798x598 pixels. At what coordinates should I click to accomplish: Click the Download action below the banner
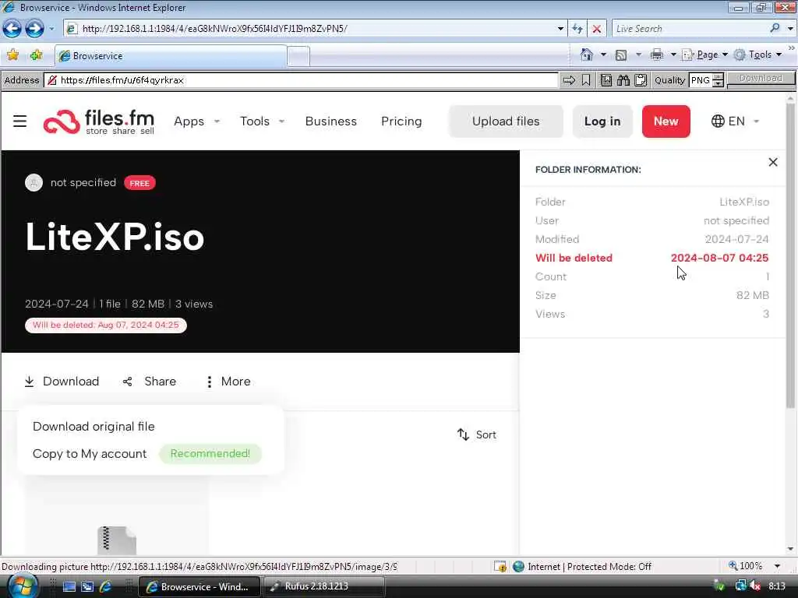[x=62, y=382]
